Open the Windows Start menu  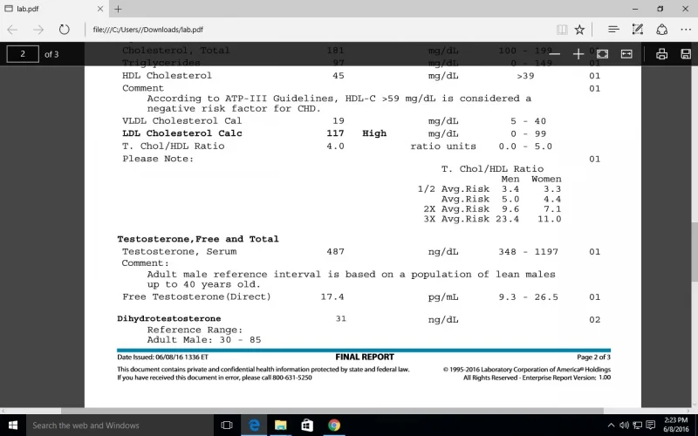13,426
